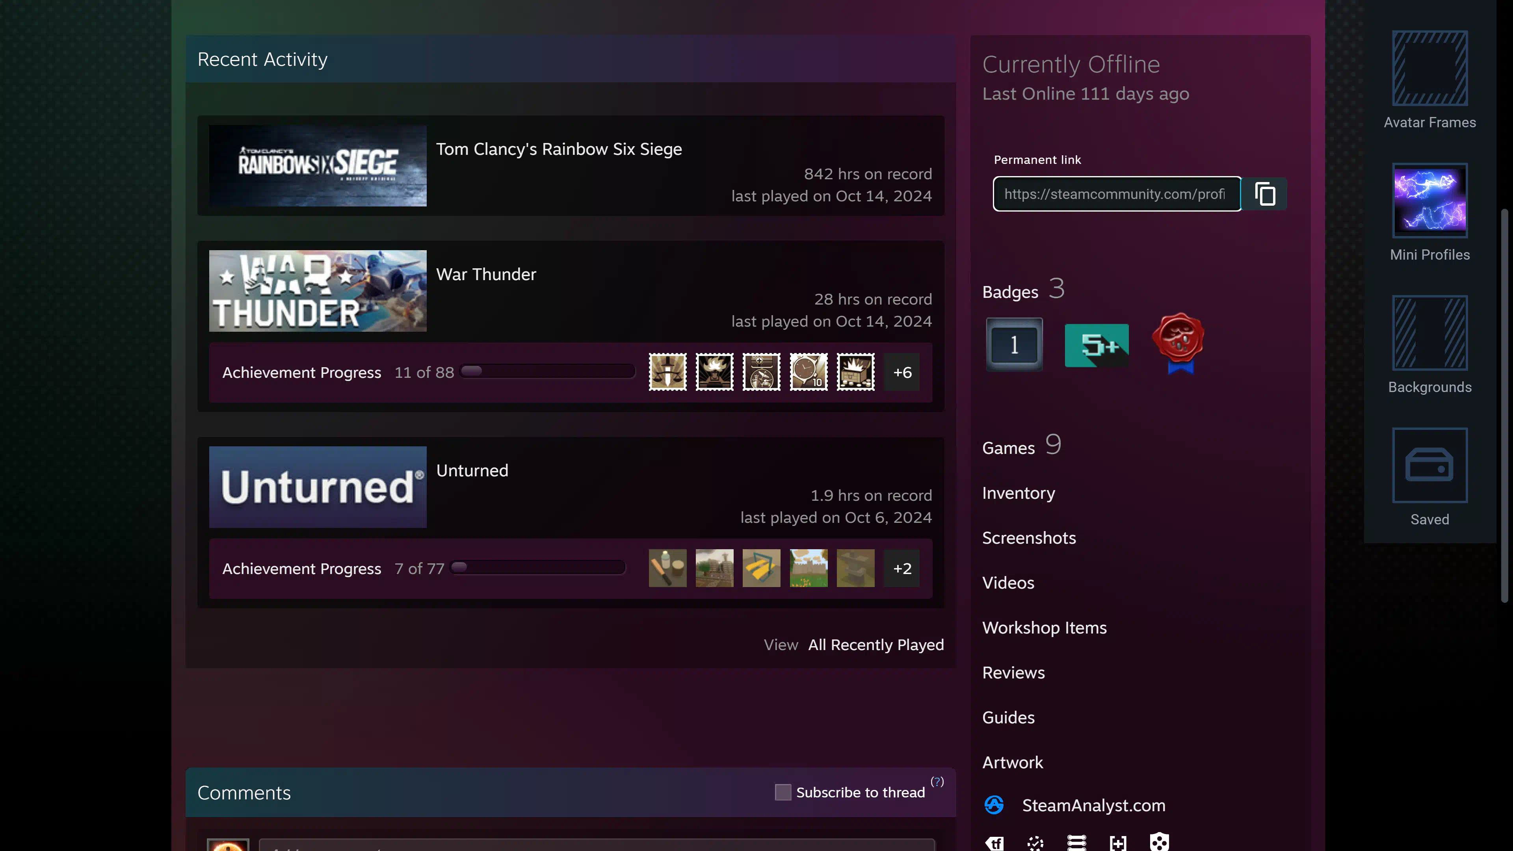Open the Workshop Items link
This screenshot has width=1513, height=851.
click(1044, 628)
